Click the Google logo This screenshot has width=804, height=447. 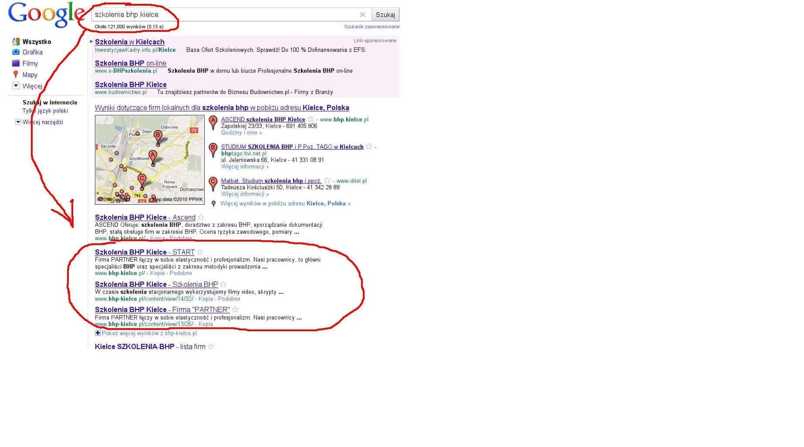pyautogui.click(x=46, y=15)
